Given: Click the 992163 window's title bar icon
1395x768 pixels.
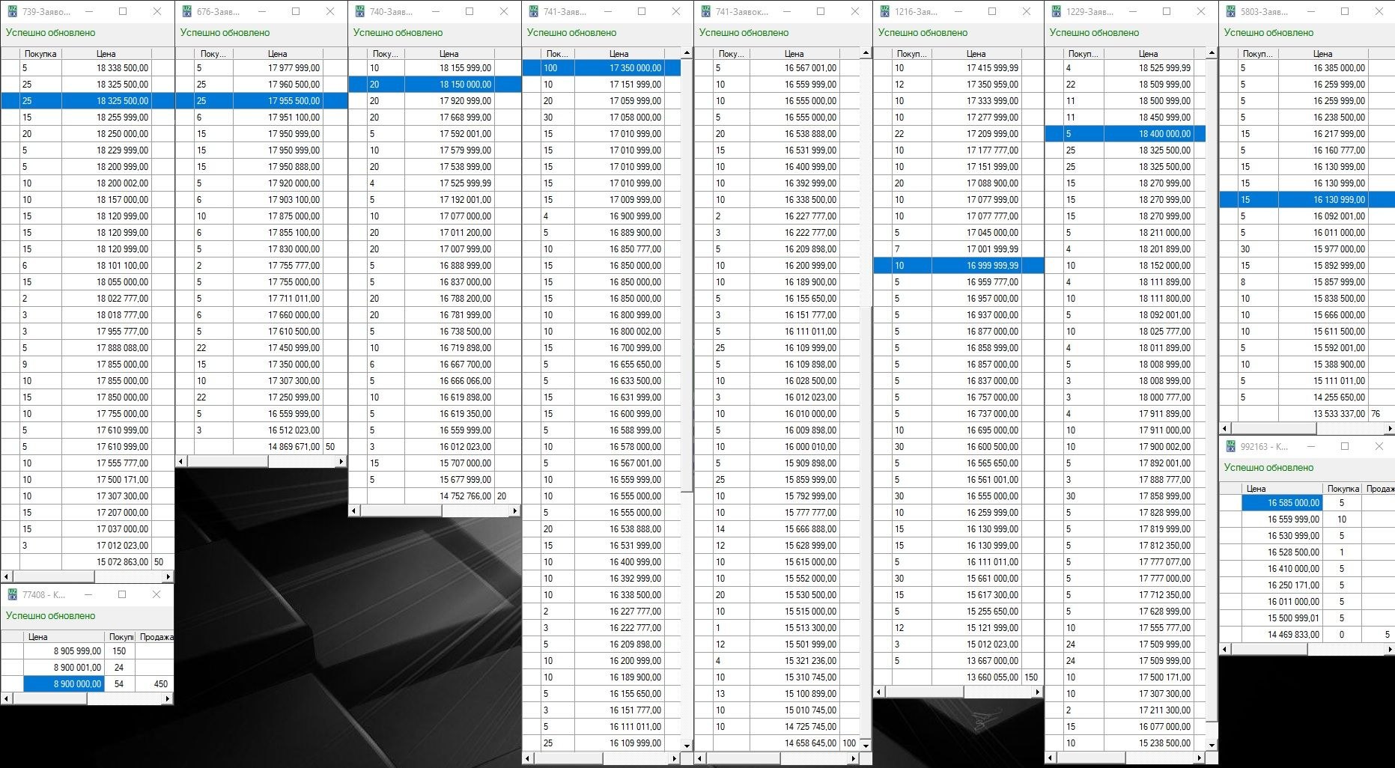Looking at the screenshot, I should pyautogui.click(x=1230, y=446).
